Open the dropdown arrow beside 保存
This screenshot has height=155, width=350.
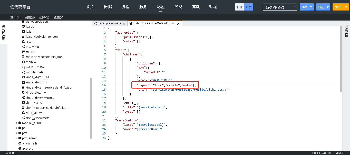[x=311, y=7]
